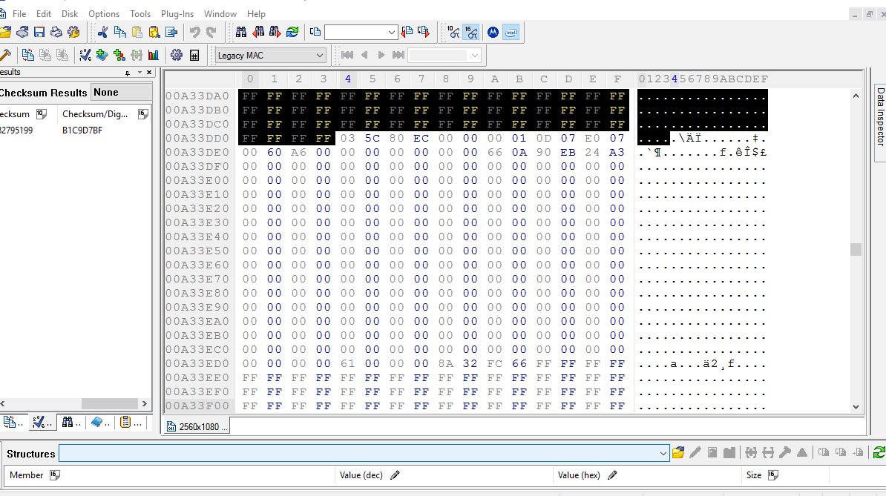Expand the Structures selection dropdown
Viewport: 886px width, 496px height.
(663, 453)
